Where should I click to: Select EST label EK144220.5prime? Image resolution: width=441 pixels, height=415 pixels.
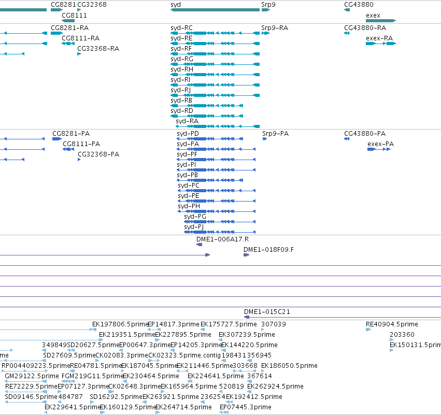pyautogui.click(x=249, y=345)
